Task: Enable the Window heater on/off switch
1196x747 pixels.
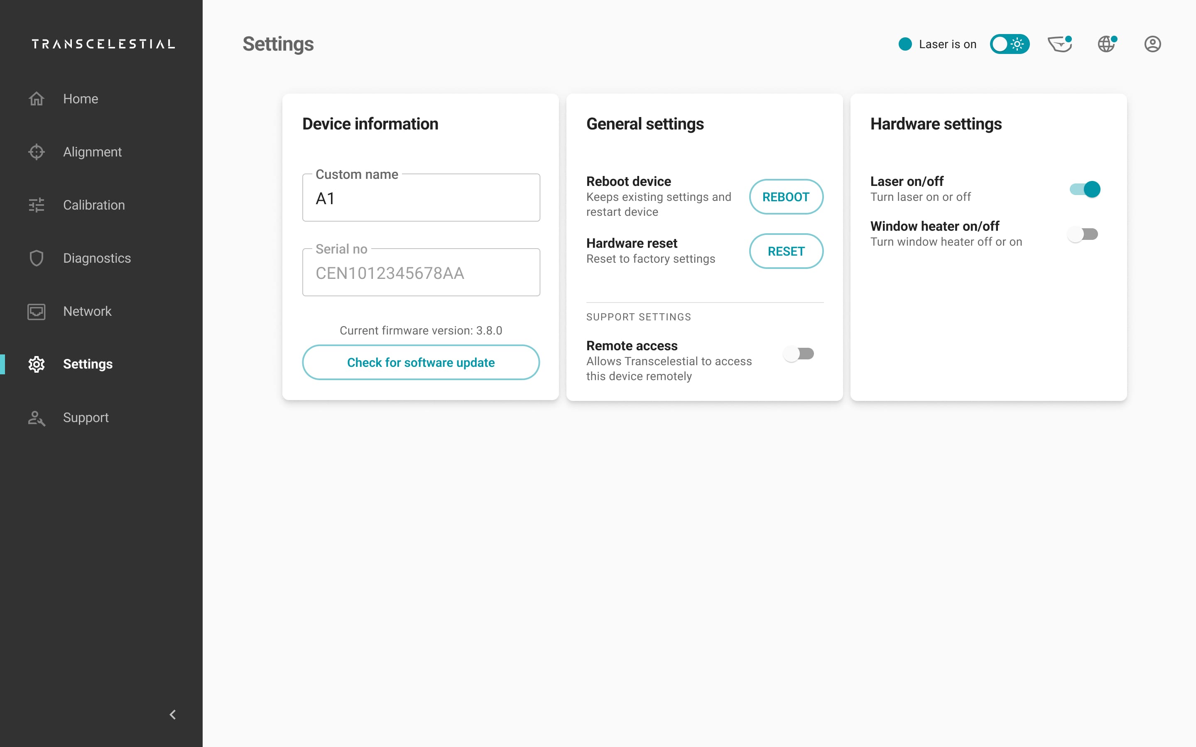Action: [1083, 234]
